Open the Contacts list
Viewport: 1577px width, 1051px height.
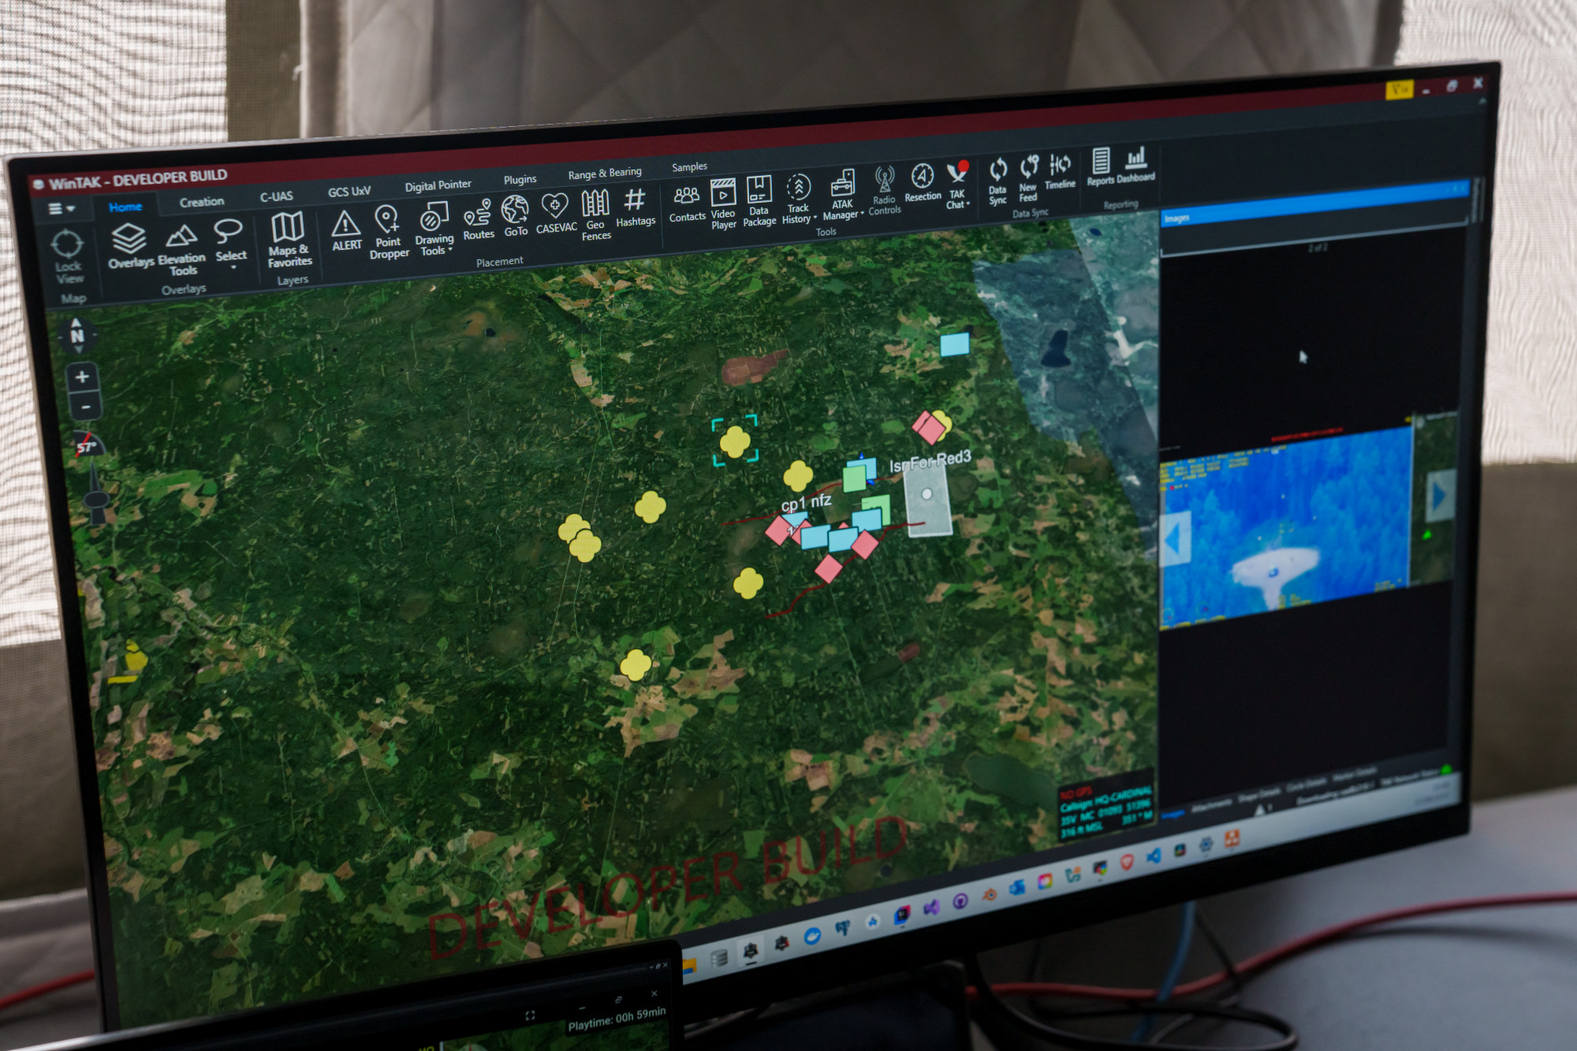(687, 204)
